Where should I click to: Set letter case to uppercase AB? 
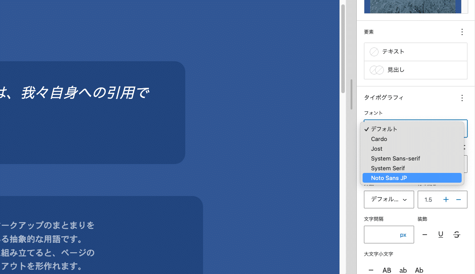387,270
